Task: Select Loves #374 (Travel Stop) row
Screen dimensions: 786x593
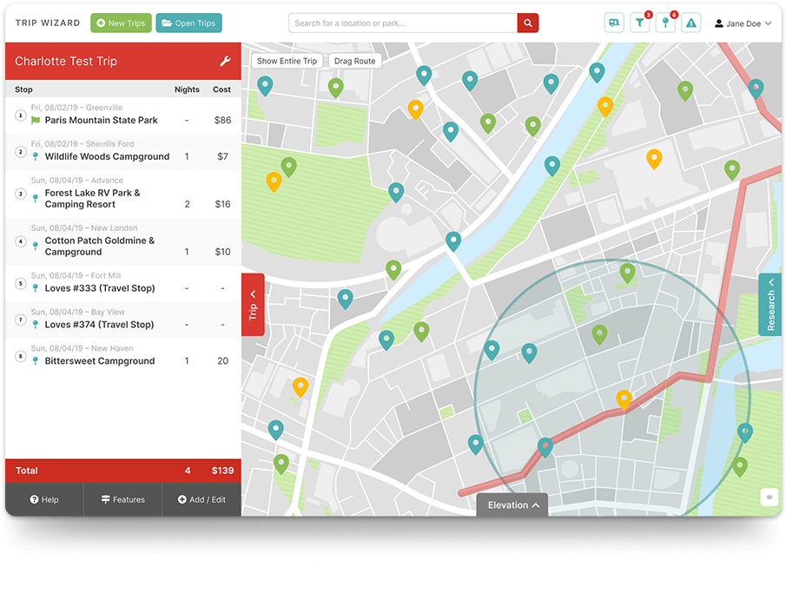Action: click(x=123, y=320)
